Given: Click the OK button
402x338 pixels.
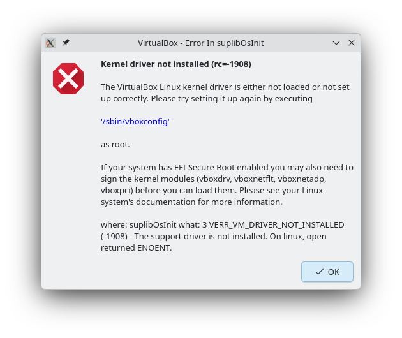Looking at the screenshot, I should click(x=327, y=272).
